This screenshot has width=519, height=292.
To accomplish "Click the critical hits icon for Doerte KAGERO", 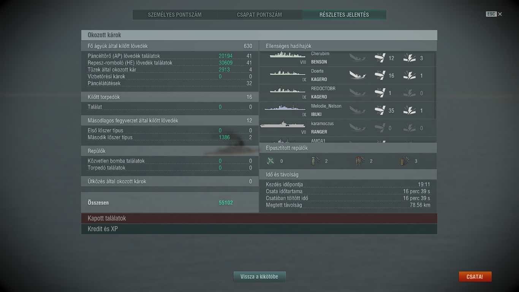I will [409, 75].
